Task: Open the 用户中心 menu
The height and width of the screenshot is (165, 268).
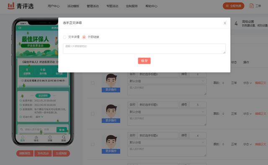Action: pos(54,6)
